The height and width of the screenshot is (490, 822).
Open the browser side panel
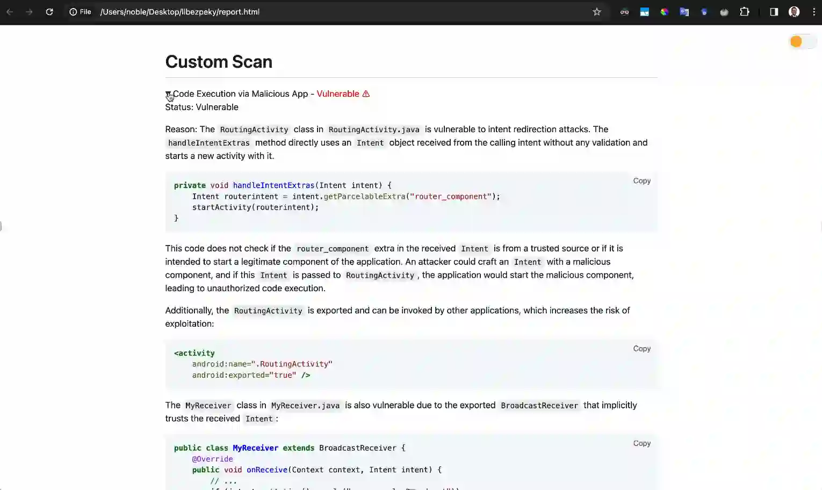(774, 12)
